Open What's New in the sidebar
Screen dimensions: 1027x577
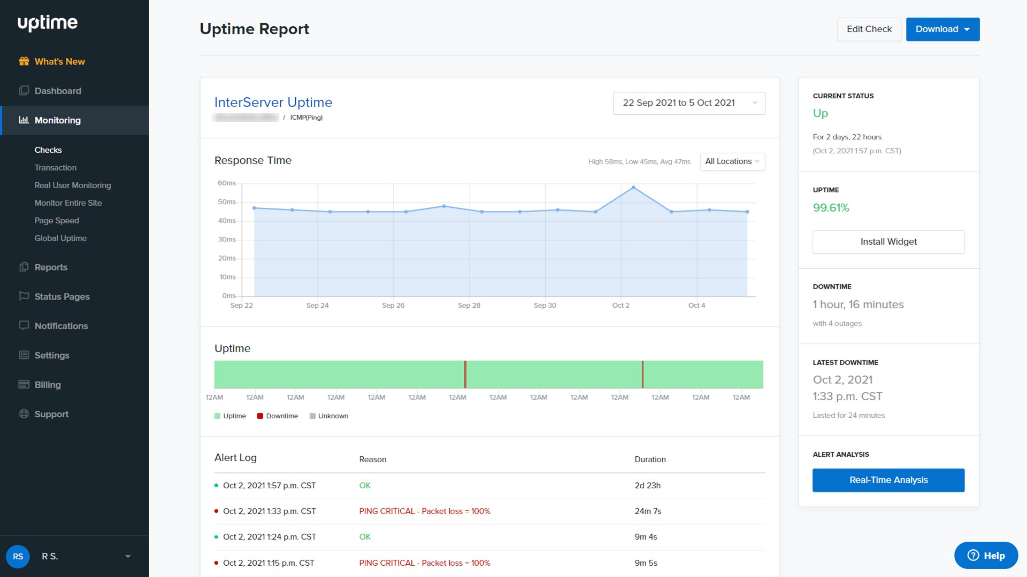74,61
